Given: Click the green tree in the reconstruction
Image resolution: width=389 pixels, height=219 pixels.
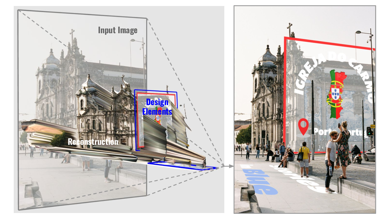Looking at the screenshot, I should click(59, 139).
